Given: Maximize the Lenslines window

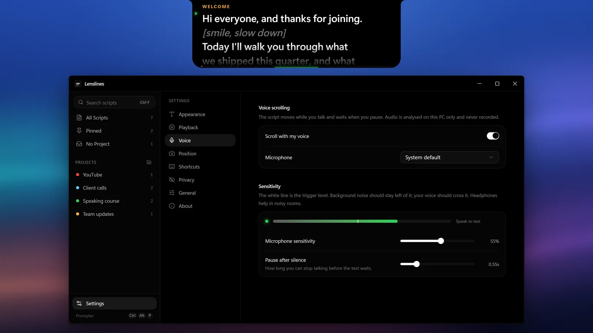Looking at the screenshot, I should click(x=497, y=84).
